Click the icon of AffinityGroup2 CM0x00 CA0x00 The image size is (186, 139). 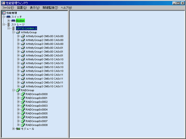pos(23,40)
